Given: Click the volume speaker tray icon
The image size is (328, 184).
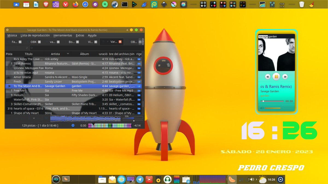Looking at the screenshot, I should point(252,179).
